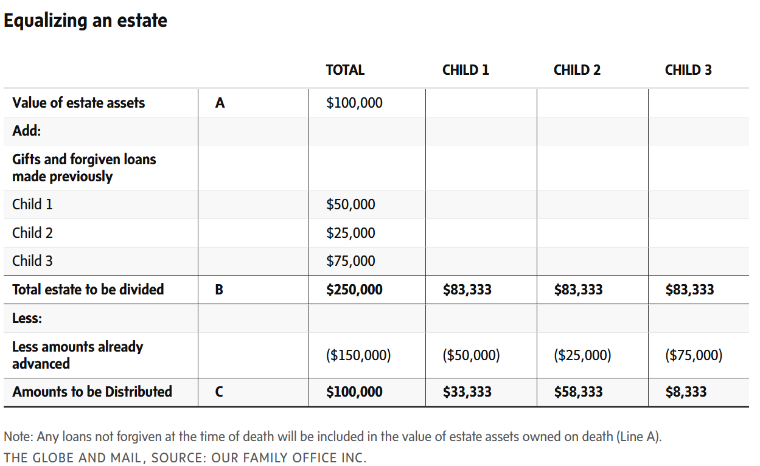Click the 'Equalizing an estate' title
This screenshot has width=760, height=466.
coord(85,21)
